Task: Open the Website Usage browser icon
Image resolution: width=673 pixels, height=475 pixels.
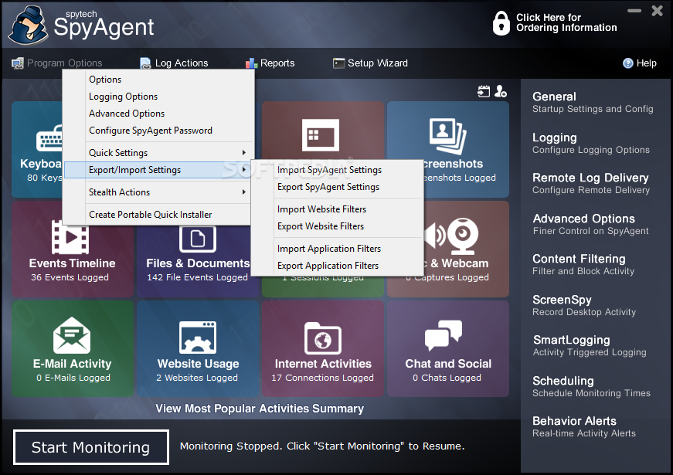Action: [x=198, y=338]
